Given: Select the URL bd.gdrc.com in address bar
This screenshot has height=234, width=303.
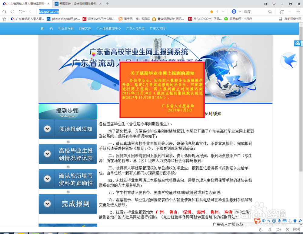Looking at the screenshot, I should (x=49, y=11).
